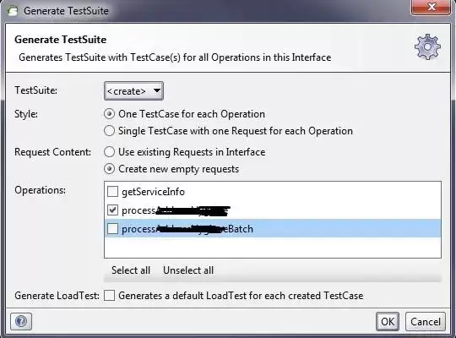Select the highlighted Batch operation row
The height and width of the screenshot is (338, 456).
[273, 228]
